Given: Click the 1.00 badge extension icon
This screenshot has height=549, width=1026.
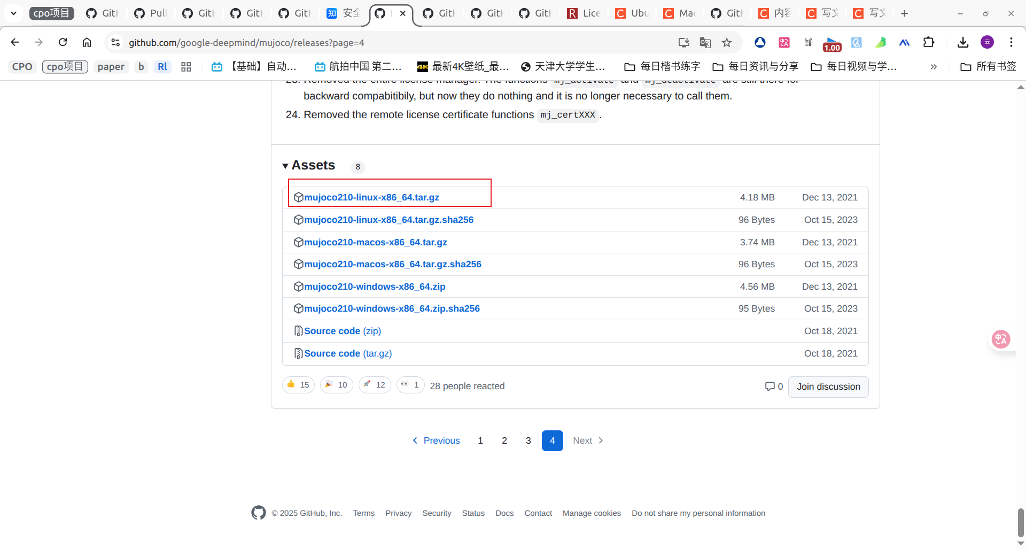Looking at the screenshot, I should pyautogui.click(x=832, y=44).
